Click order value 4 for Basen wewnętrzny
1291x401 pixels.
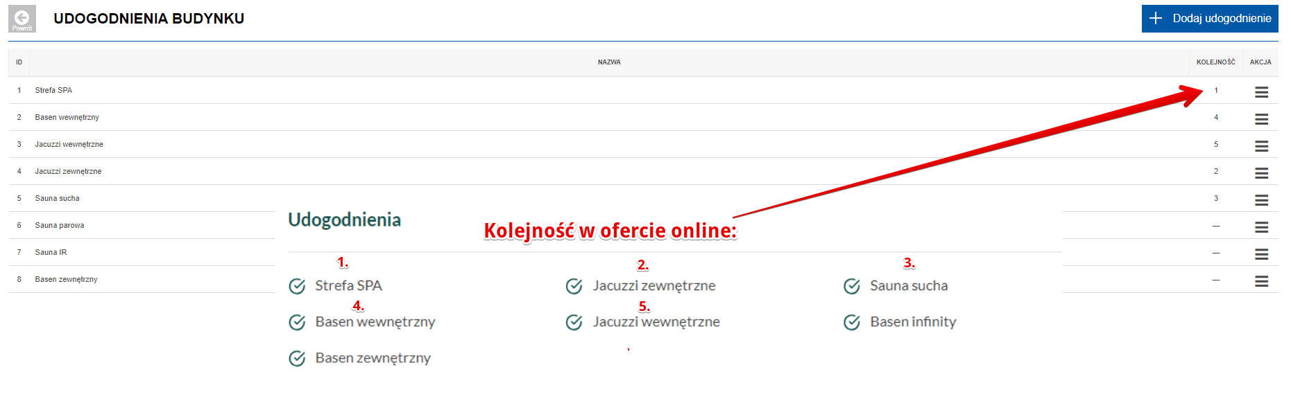1215,117
